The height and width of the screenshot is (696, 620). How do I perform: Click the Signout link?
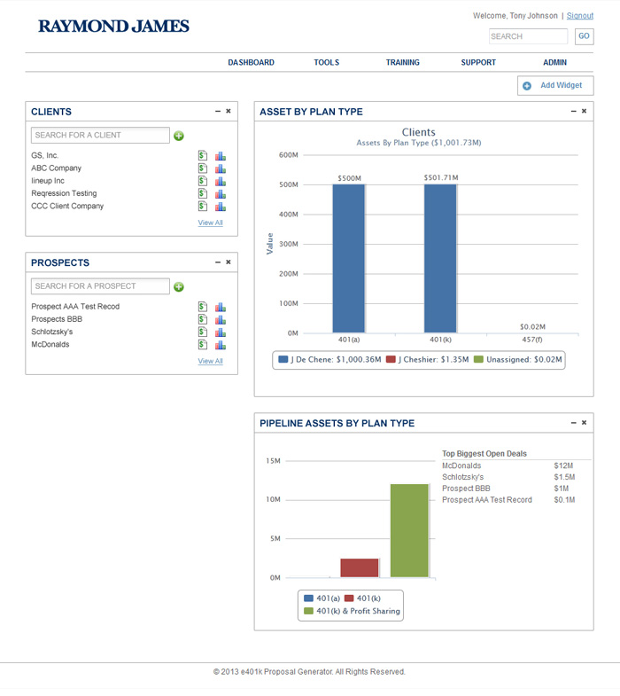580,16
